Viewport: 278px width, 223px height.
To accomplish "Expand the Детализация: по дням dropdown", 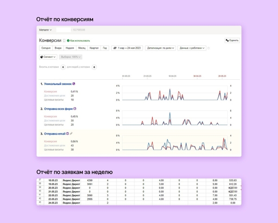I will click(x=160, y=48).
